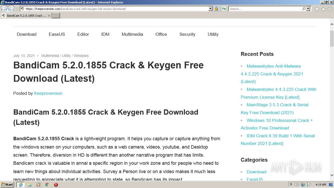334x188 pixels.
Task: Click the Recent Posts sidebar heading
Action: pos(257,54)
